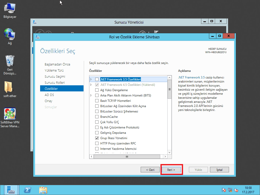Click the horizontal scrollbar of feature list

(x=127, y=157)
